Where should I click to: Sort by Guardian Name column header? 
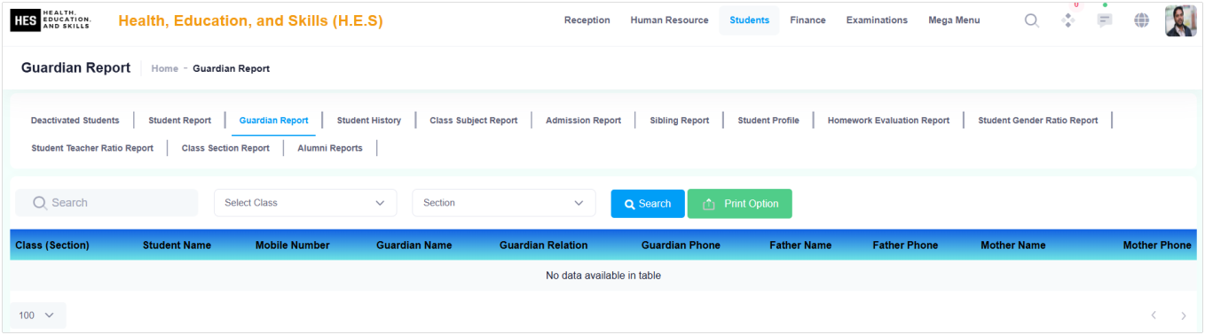tap(414, 245)
